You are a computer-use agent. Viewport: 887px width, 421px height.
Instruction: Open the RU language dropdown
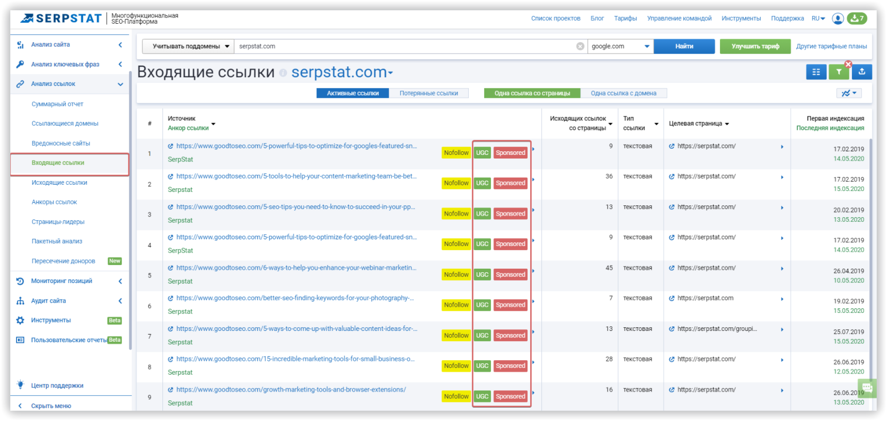[x=818, y=19]
